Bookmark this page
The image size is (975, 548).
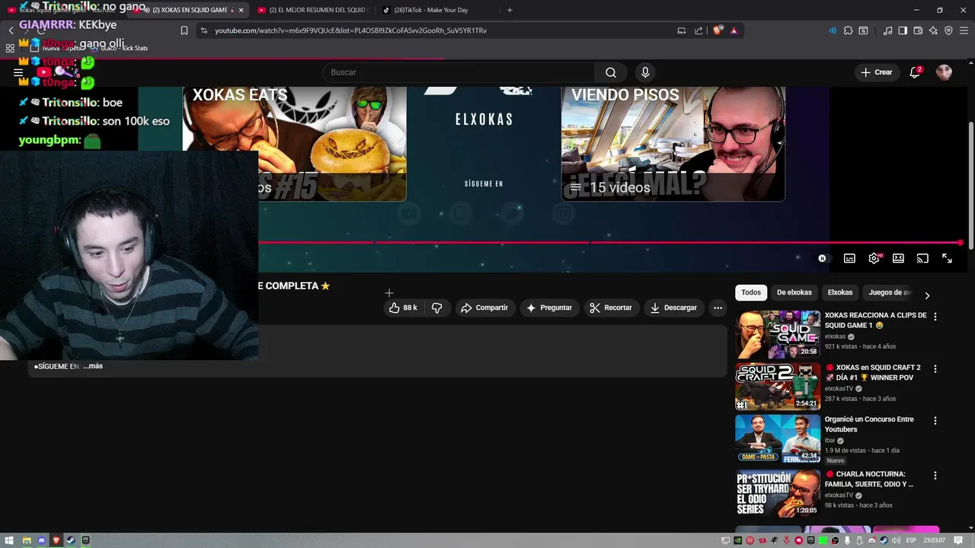coord(184,30)
